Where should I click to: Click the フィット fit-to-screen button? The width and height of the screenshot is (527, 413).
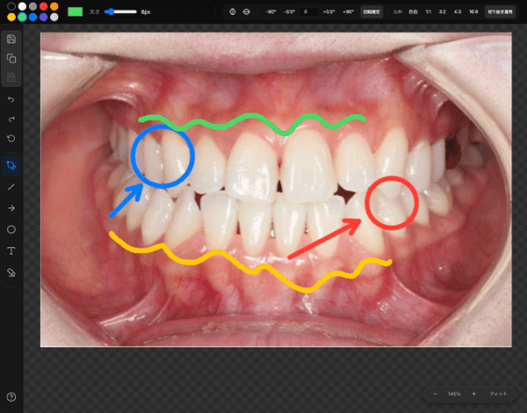tap(498, 393)
